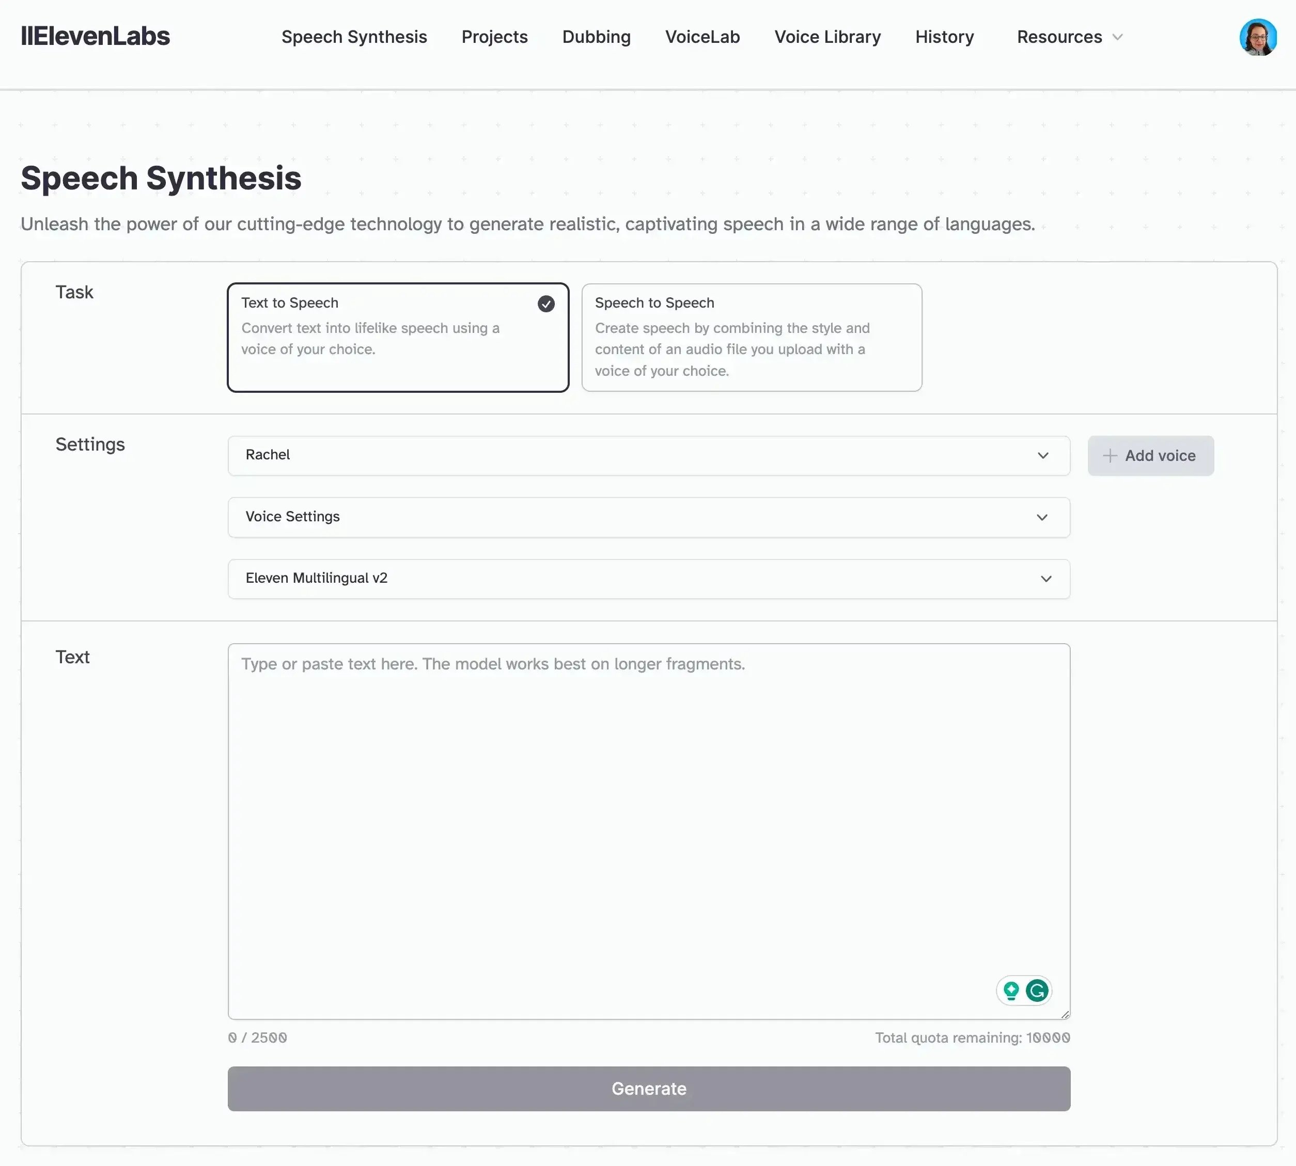Click the Text to Speech checkmark icon
Screen dimensions: 1296x1166
545,304
